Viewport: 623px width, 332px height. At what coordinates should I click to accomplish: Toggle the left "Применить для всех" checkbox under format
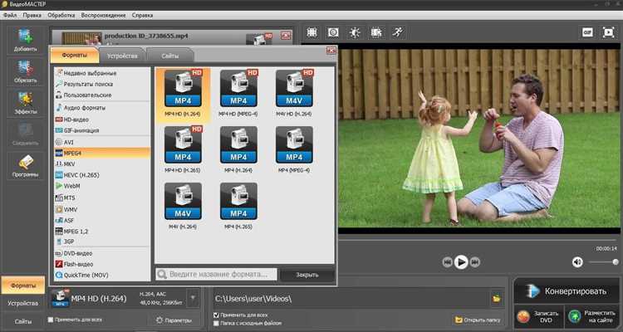[52, 320]
